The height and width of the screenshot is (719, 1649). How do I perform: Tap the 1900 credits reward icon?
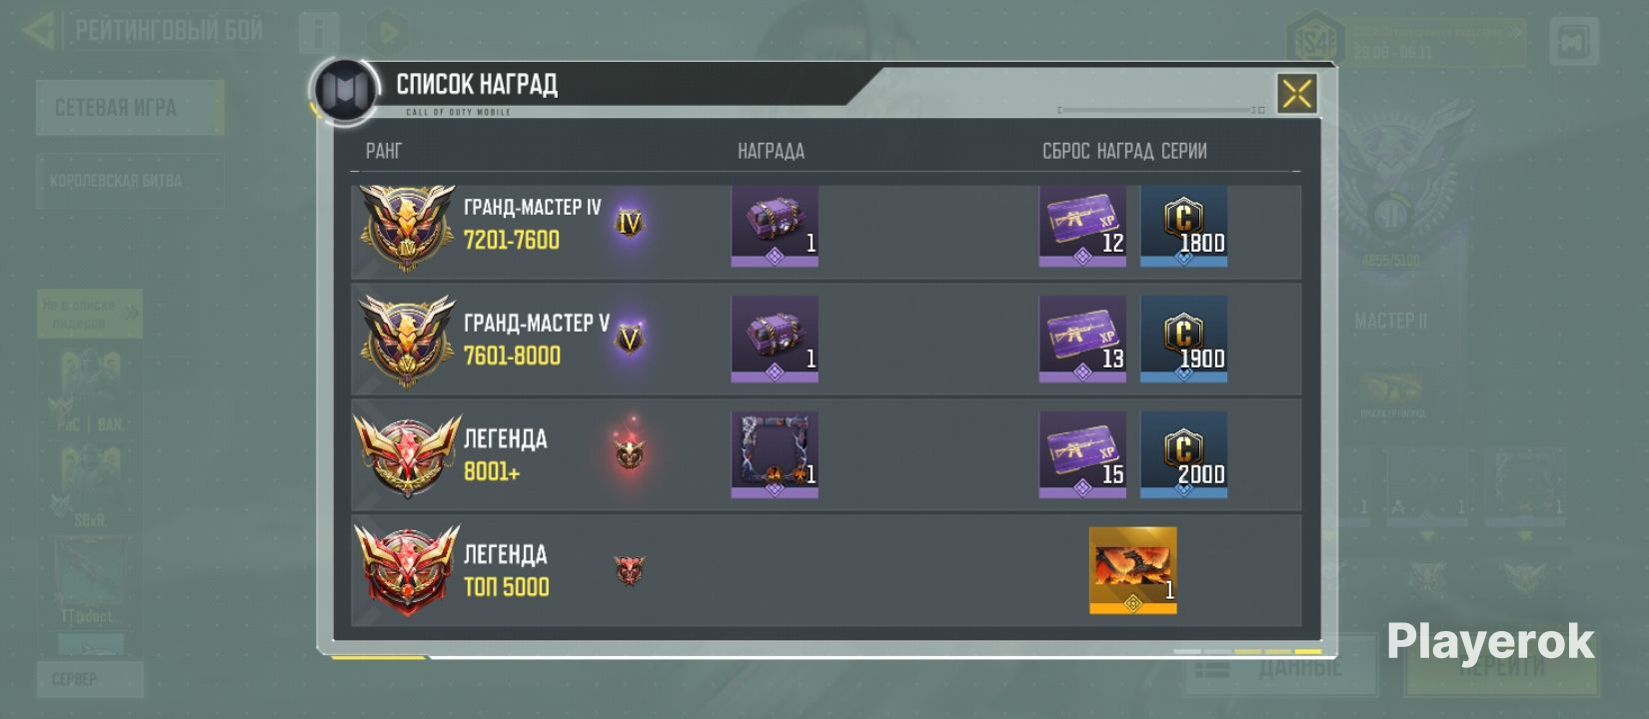point(1184,340)
